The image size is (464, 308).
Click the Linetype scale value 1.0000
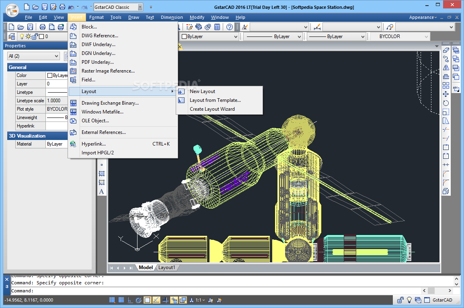(x=56, y=101)
